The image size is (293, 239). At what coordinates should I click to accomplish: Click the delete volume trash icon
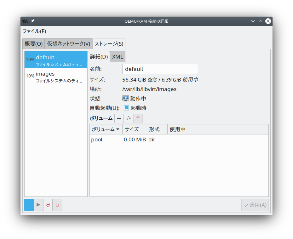click(138, 118)
